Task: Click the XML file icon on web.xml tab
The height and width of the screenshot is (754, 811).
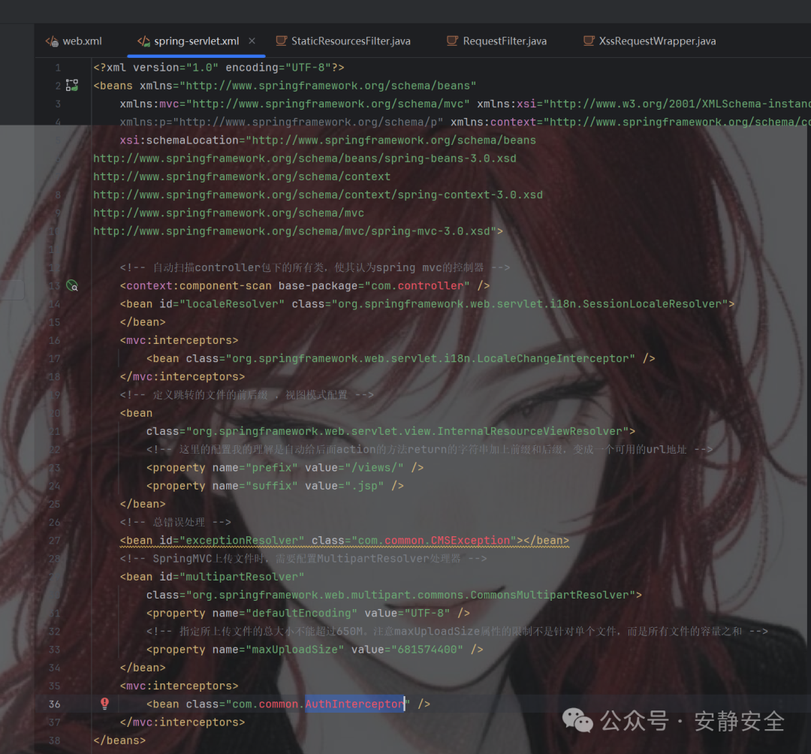Action: pyautogui.click(x=51, y=41)
